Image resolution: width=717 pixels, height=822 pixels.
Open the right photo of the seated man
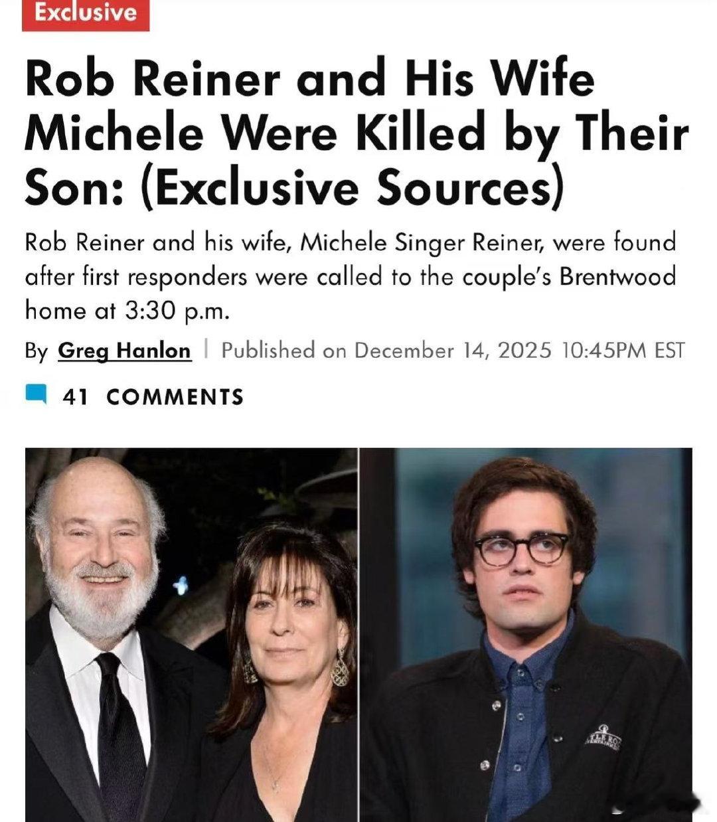526,634
